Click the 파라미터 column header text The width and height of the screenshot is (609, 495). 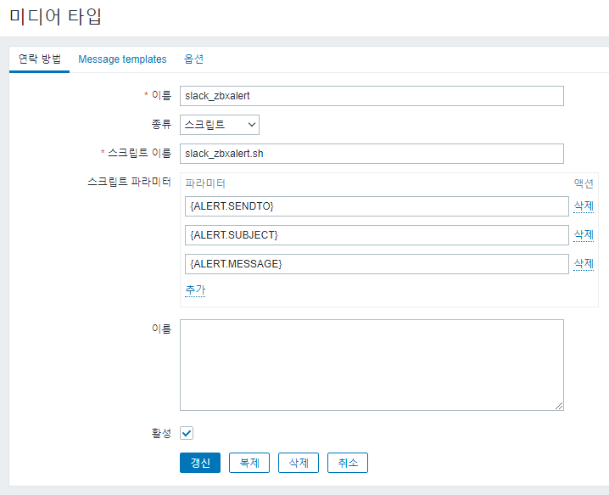click(205, 183)
